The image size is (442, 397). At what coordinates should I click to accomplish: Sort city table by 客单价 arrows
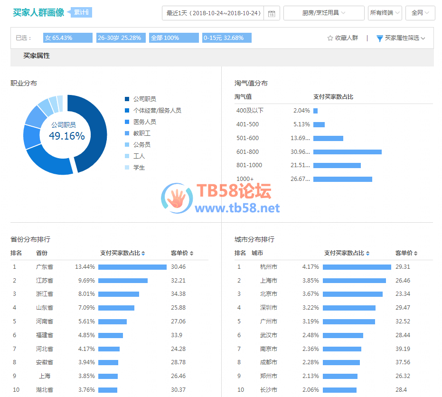416,254
